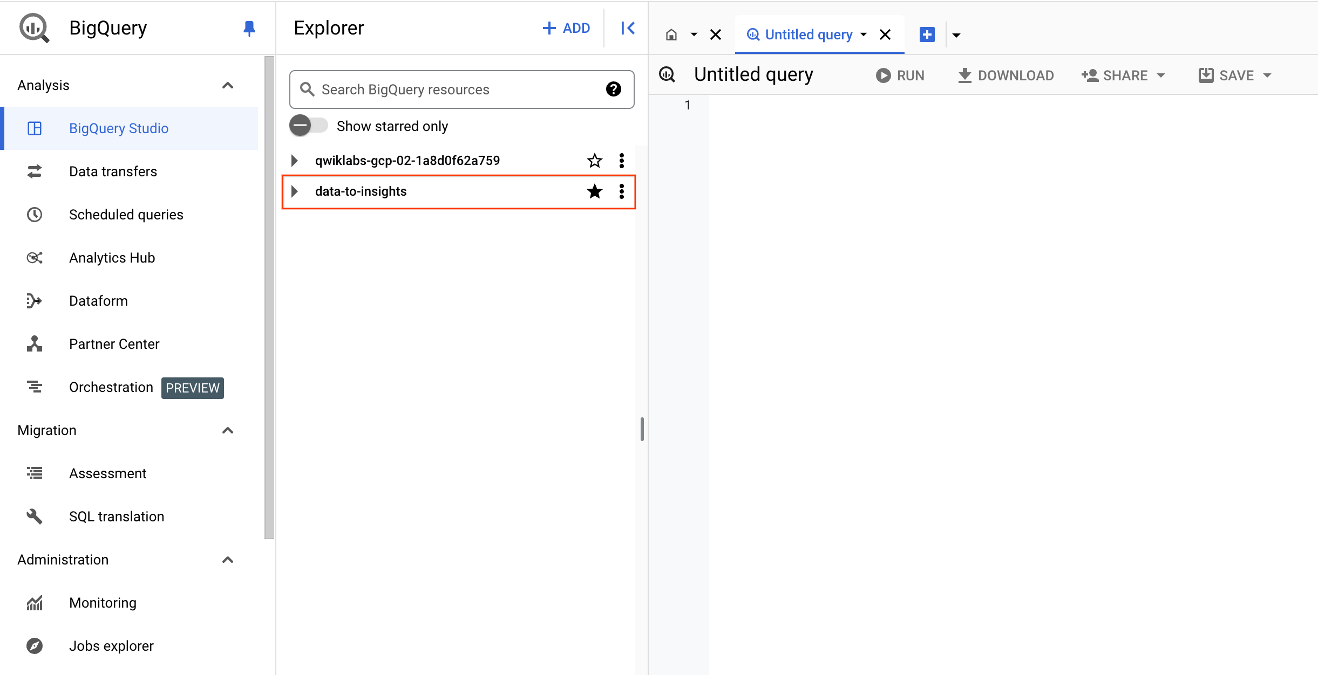Toggle Show starred only switch
Screen dimensions: 1318x675
(x=309, y=126)
